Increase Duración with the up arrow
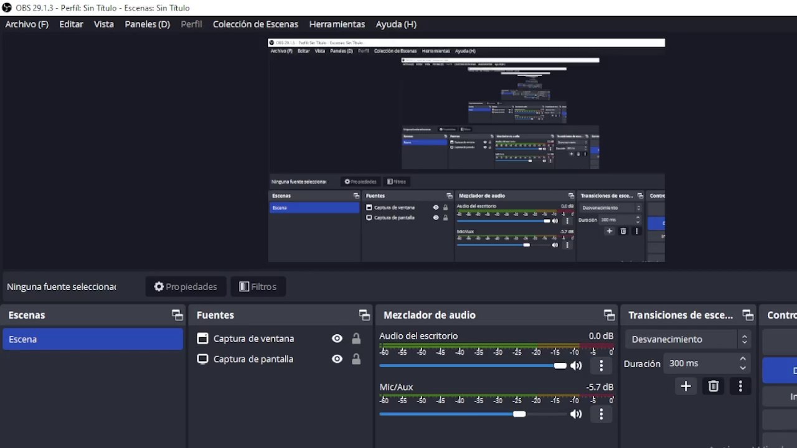Screen dimensions: 797x448 click(x=743, y=359)
